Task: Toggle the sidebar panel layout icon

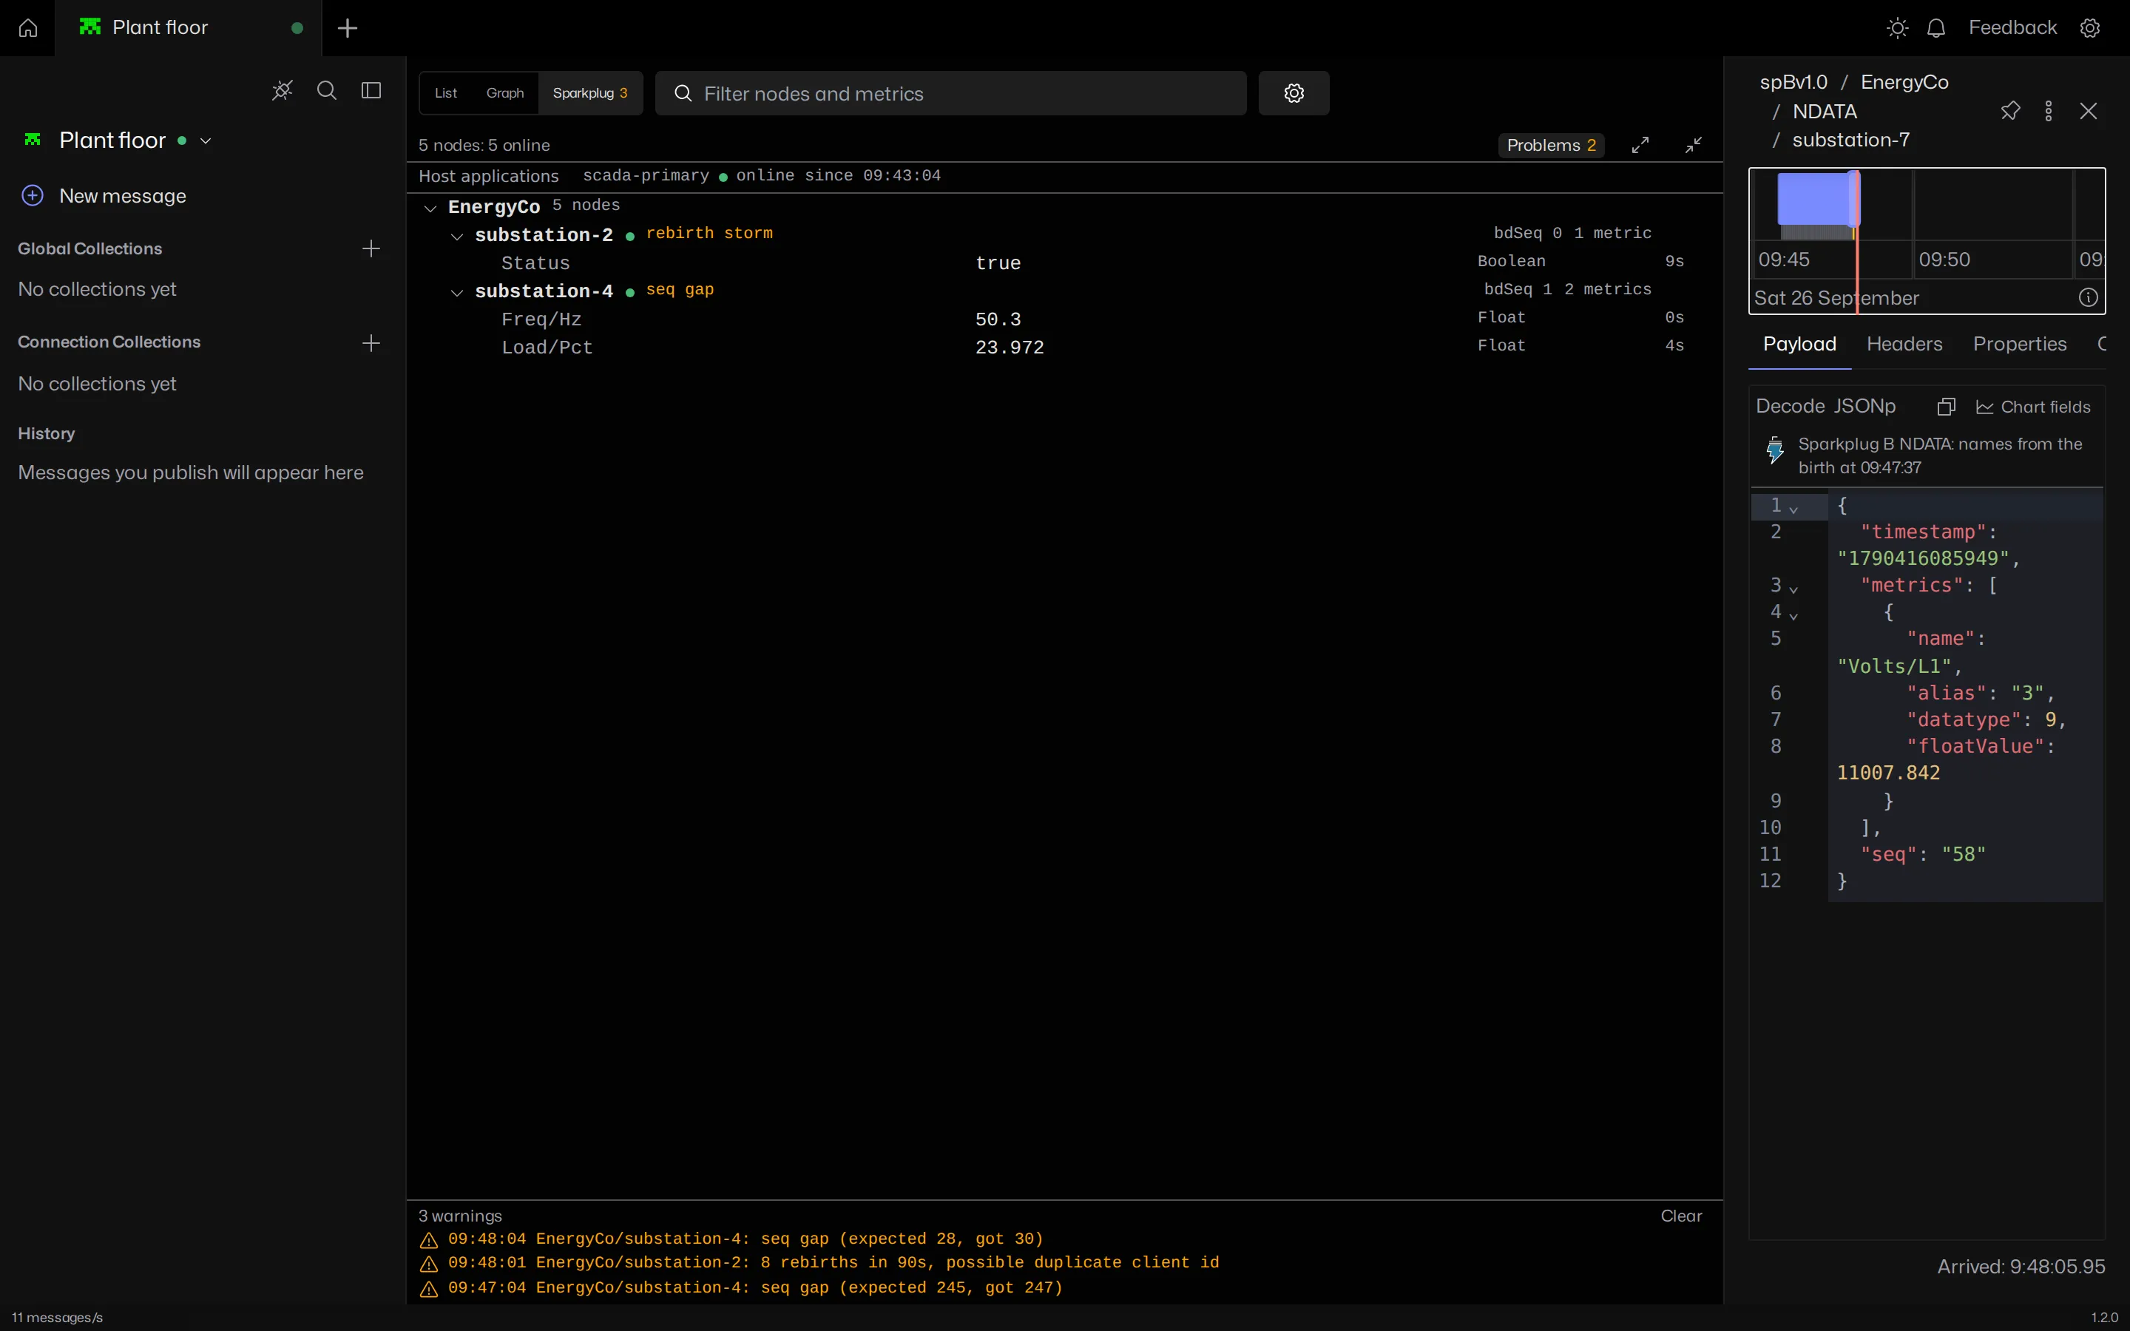Action: [x=371, y=91]
